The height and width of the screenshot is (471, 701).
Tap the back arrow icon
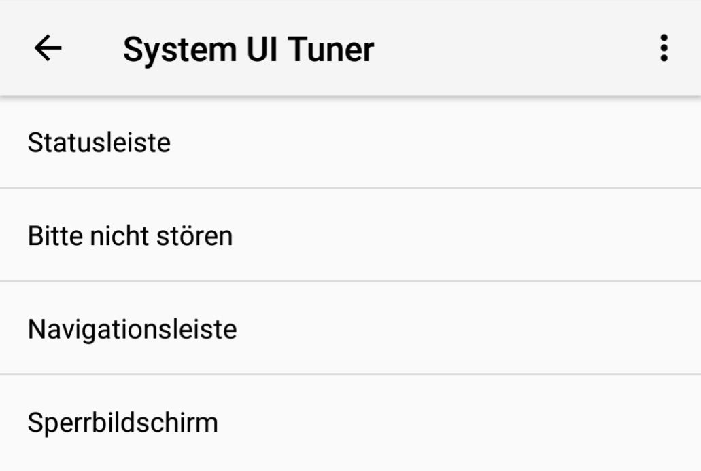48,49
